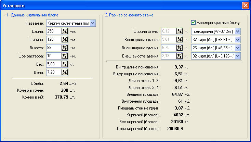251x142 pixels.
Task: Click the stepper icon beside Шов раствора field
Action: (65, 56)
